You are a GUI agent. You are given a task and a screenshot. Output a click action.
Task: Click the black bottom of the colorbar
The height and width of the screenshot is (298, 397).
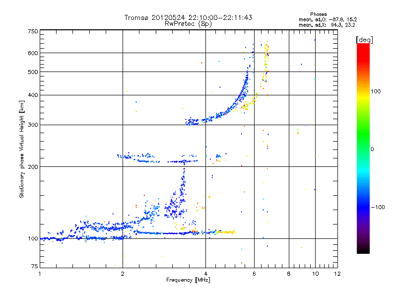[x=363, y=250]
